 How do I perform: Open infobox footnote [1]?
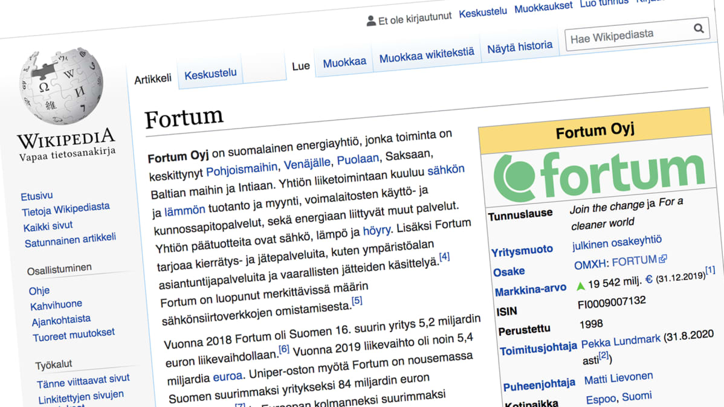click(x=710, y=269)
